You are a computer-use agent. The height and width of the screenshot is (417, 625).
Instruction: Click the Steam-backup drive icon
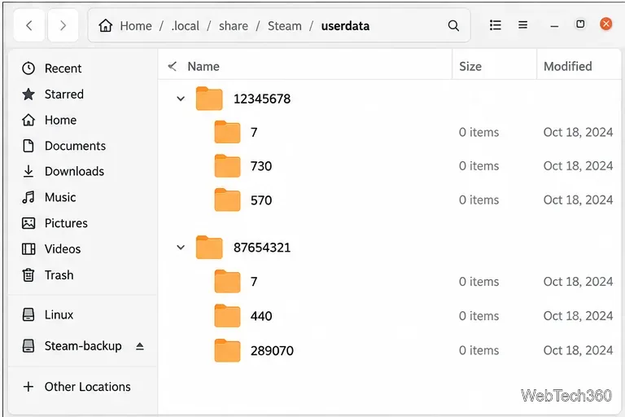(x=28, y=345)
